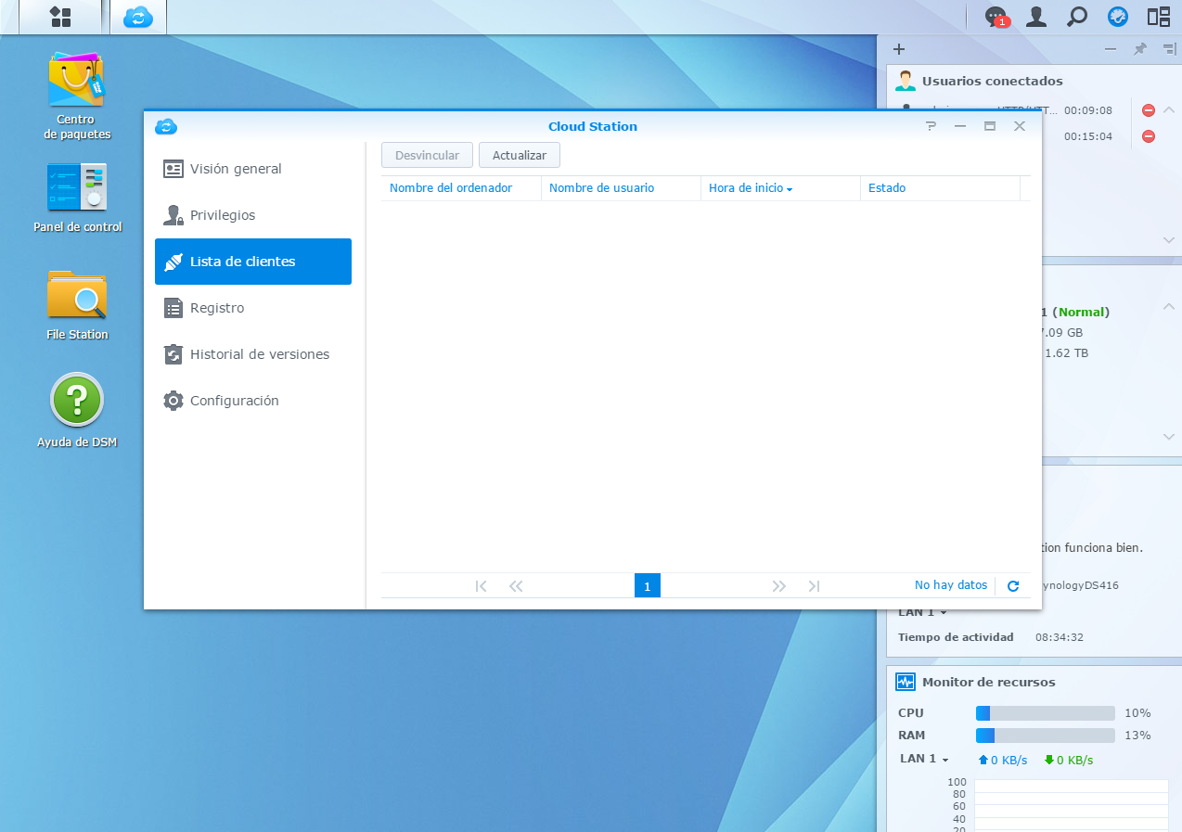Select Historial de versiones in sidebar
Image resolution: width=1182 pixels, height=832 pixels.
click(253, 354)
